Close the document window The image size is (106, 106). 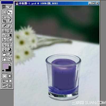97,3
